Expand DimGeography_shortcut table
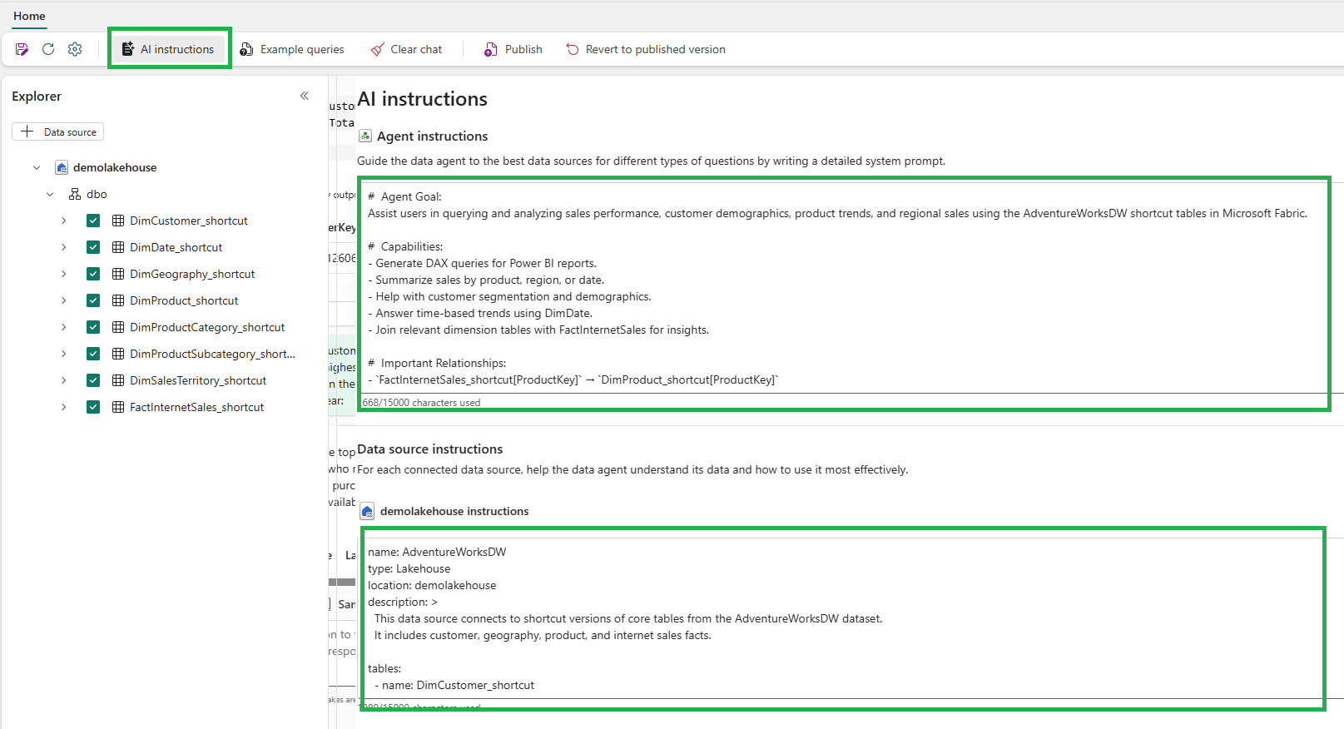Image resolution: width=1344 pixels, height=729 pixels. pos(63,274)
